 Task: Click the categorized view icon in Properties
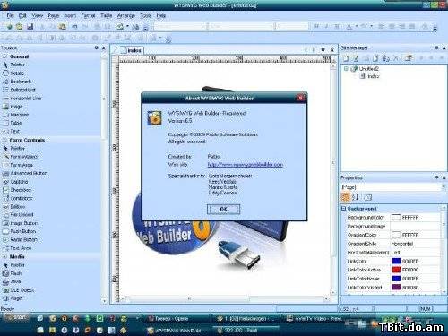click(346, 197)
